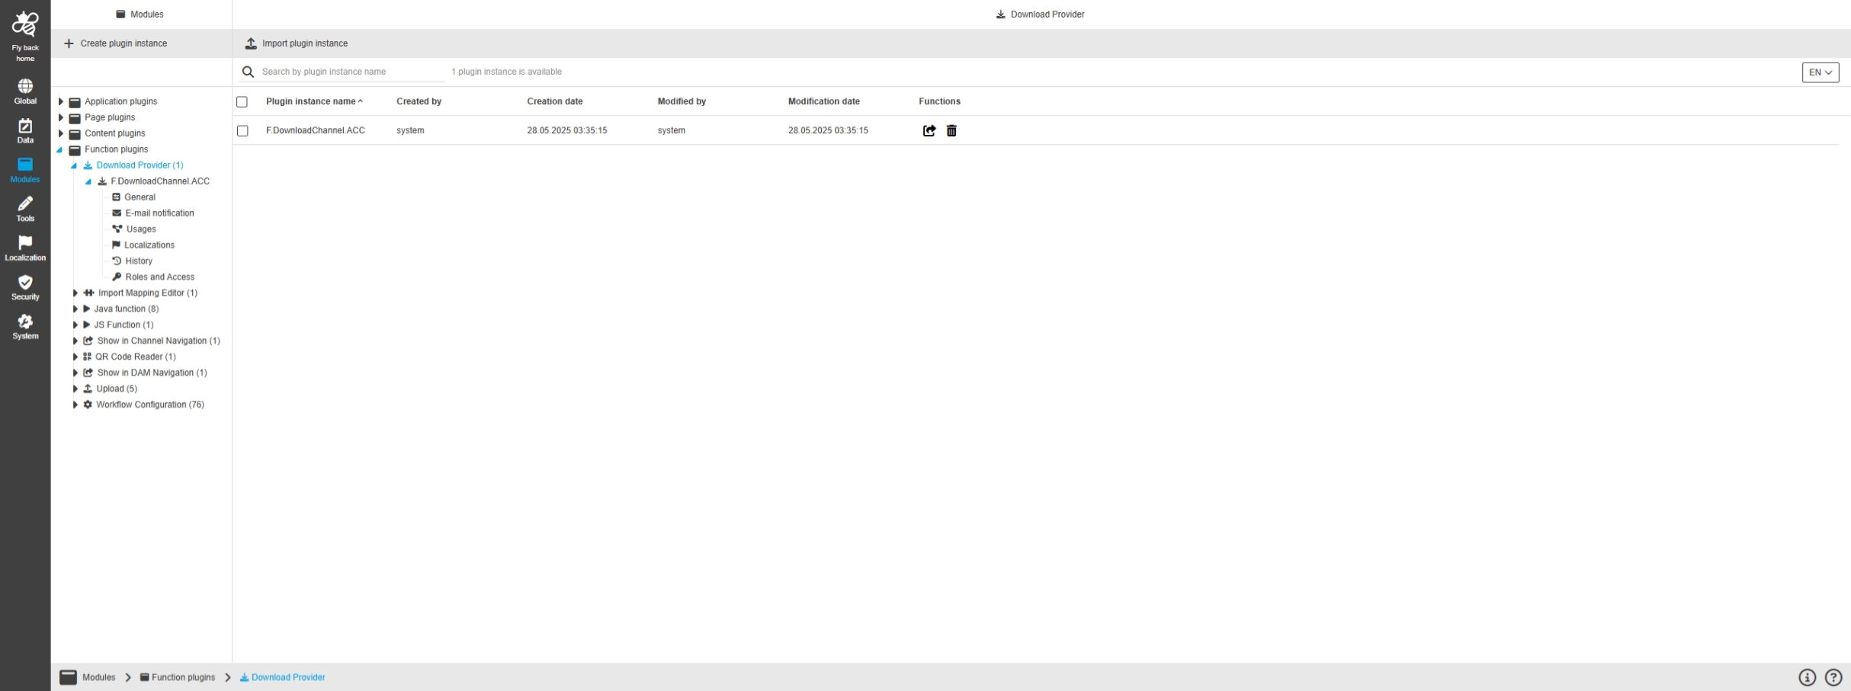Sort by Plugin instance name column

314,101
